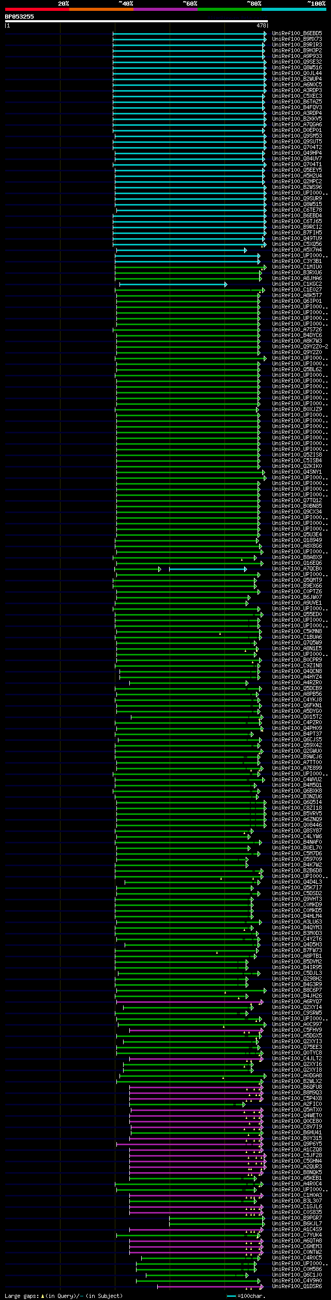This screenshot has height=1300, width=331.
Task: Select label UniRef100_C0PTZ6
Action: coord(297,592)
